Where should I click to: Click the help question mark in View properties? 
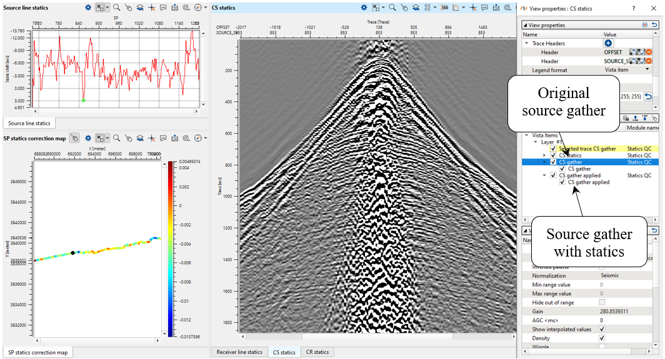tap(634, 9)
